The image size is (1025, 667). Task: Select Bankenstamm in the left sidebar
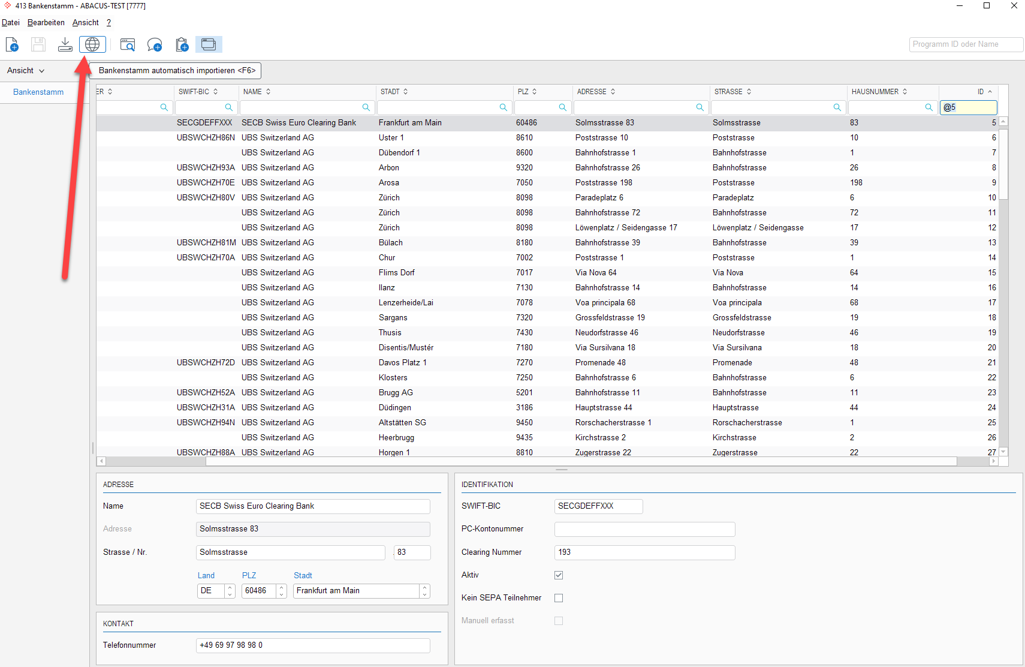[x=38, y=92]
